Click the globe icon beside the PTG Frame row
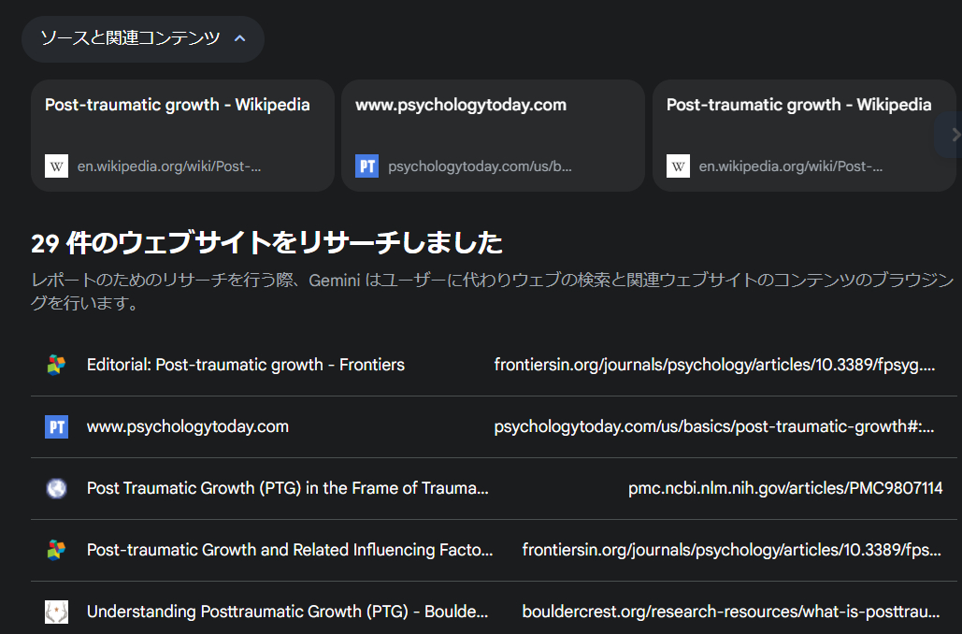962x634 pixels. click(x=56, y=488)
